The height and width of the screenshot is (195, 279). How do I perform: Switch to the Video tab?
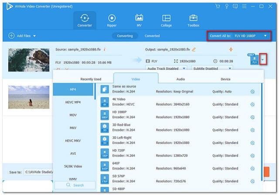click(136, 79)
